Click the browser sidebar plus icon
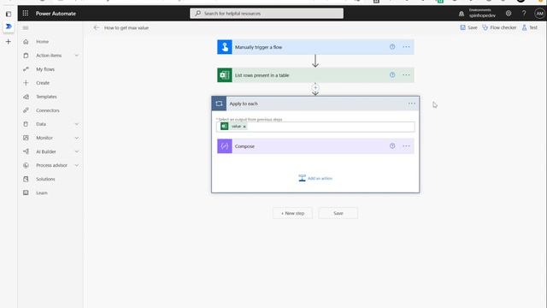This screenshot has height=308, width=547. click(9, 42)
